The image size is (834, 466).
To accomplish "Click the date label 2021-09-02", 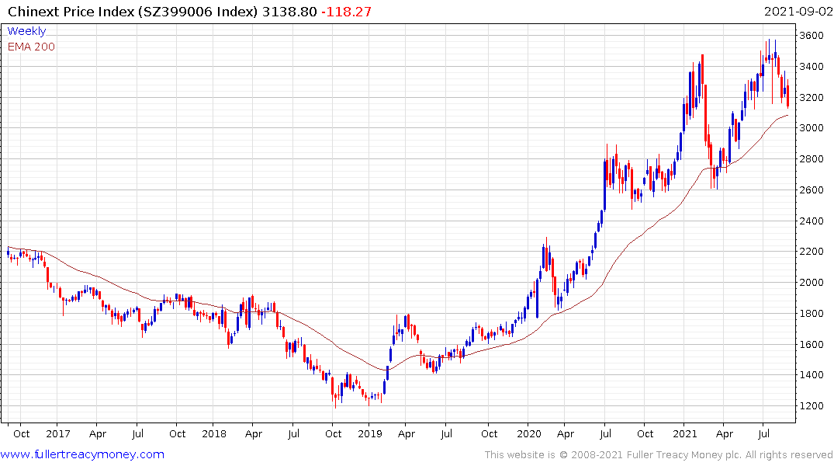I will pos(798,12).
